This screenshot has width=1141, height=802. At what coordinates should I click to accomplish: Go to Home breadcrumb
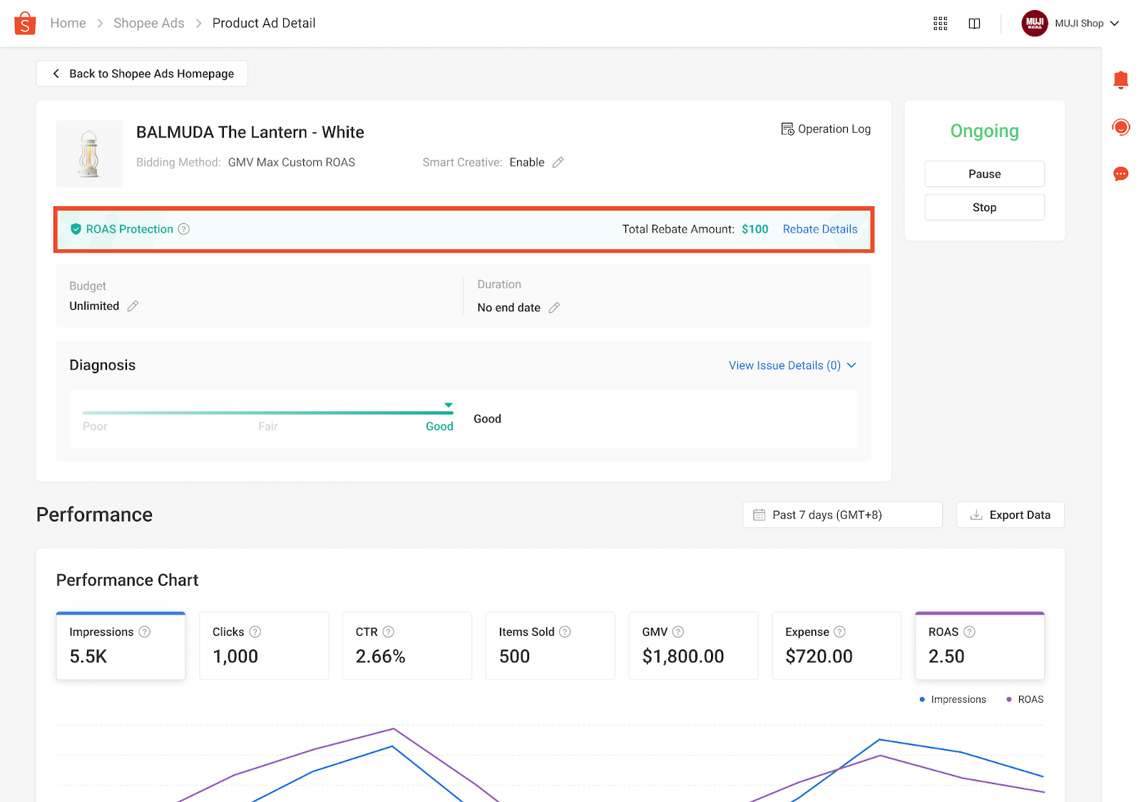[68, 24]
